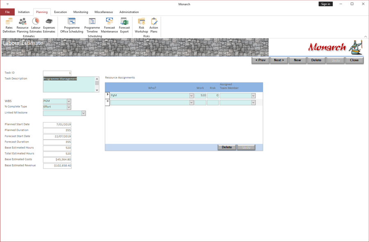The height and width of the screenshot is (242, 369).
Task: Expand the Linked Milestone dropdown
Action: tap(83, 113)
